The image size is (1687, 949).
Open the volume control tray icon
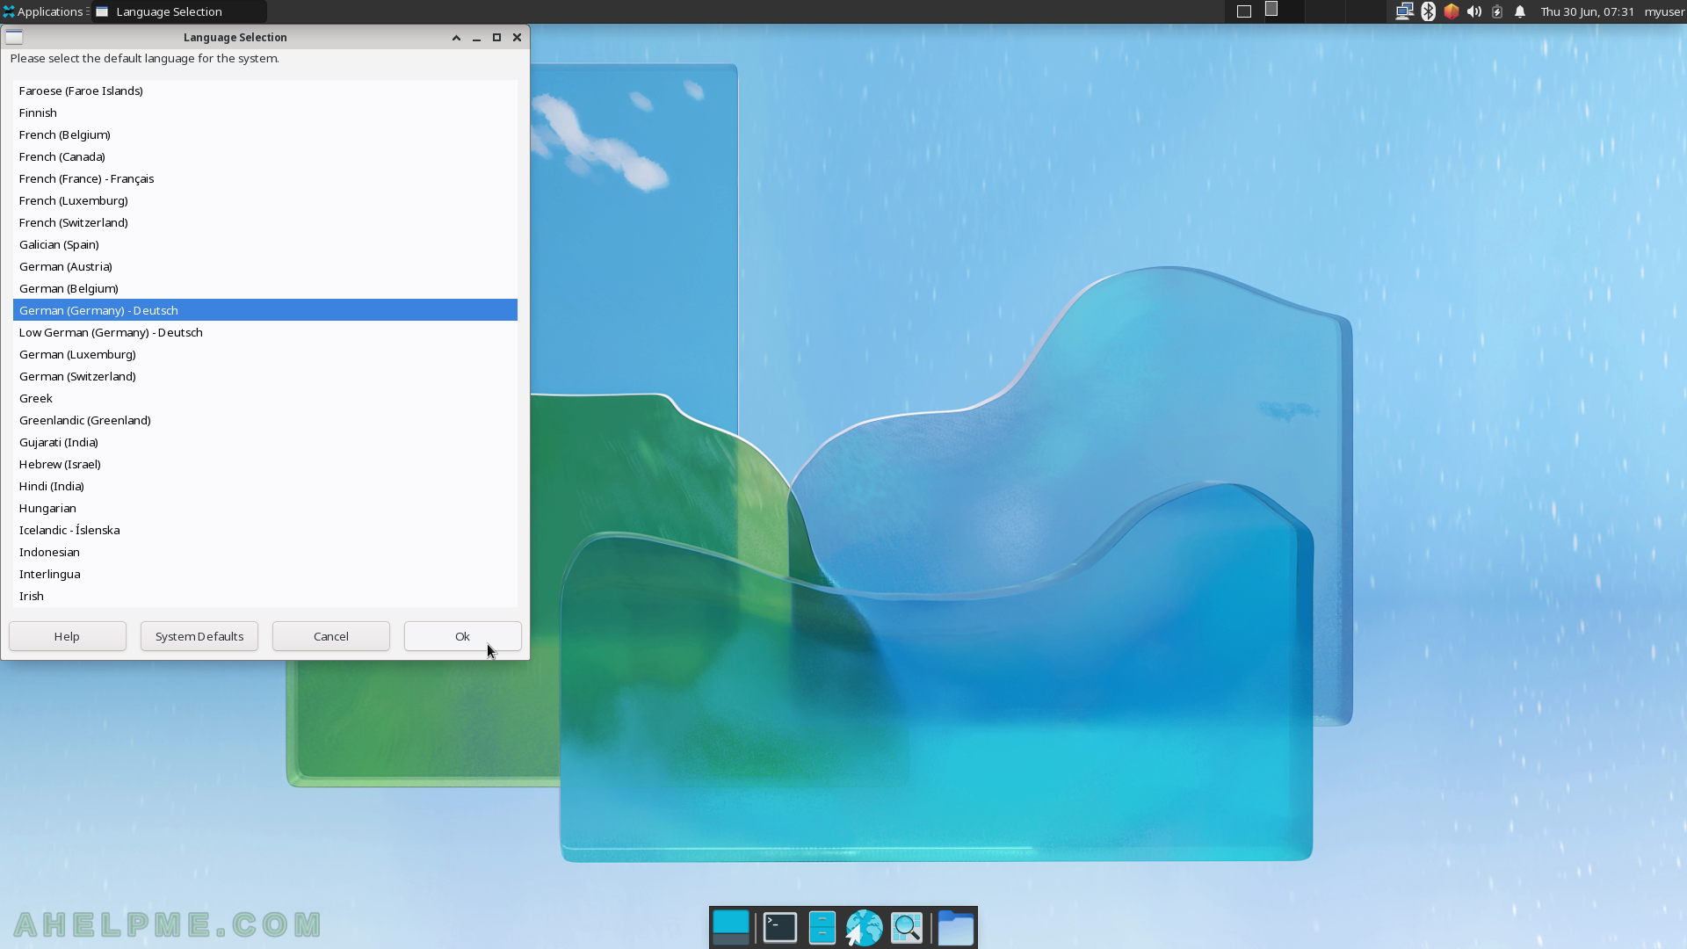(x=1473, y=11)
